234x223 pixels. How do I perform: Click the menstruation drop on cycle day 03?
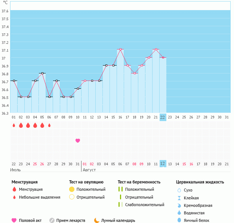point(28,125)
